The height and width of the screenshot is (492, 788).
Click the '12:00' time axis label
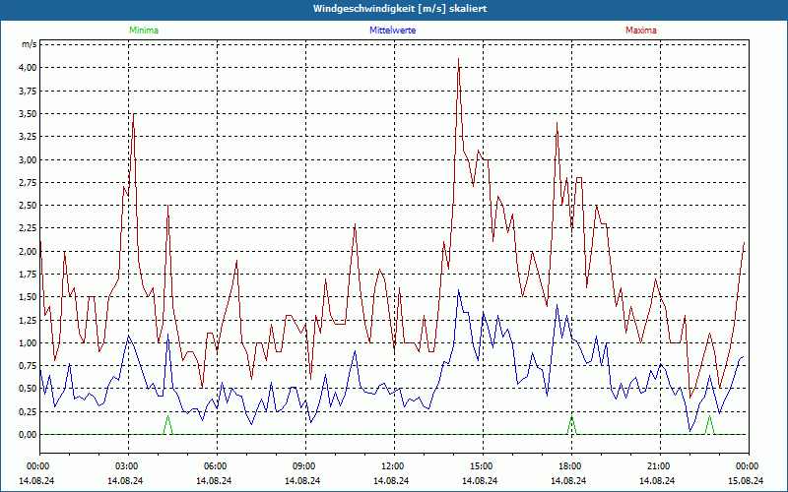point(393,466)
